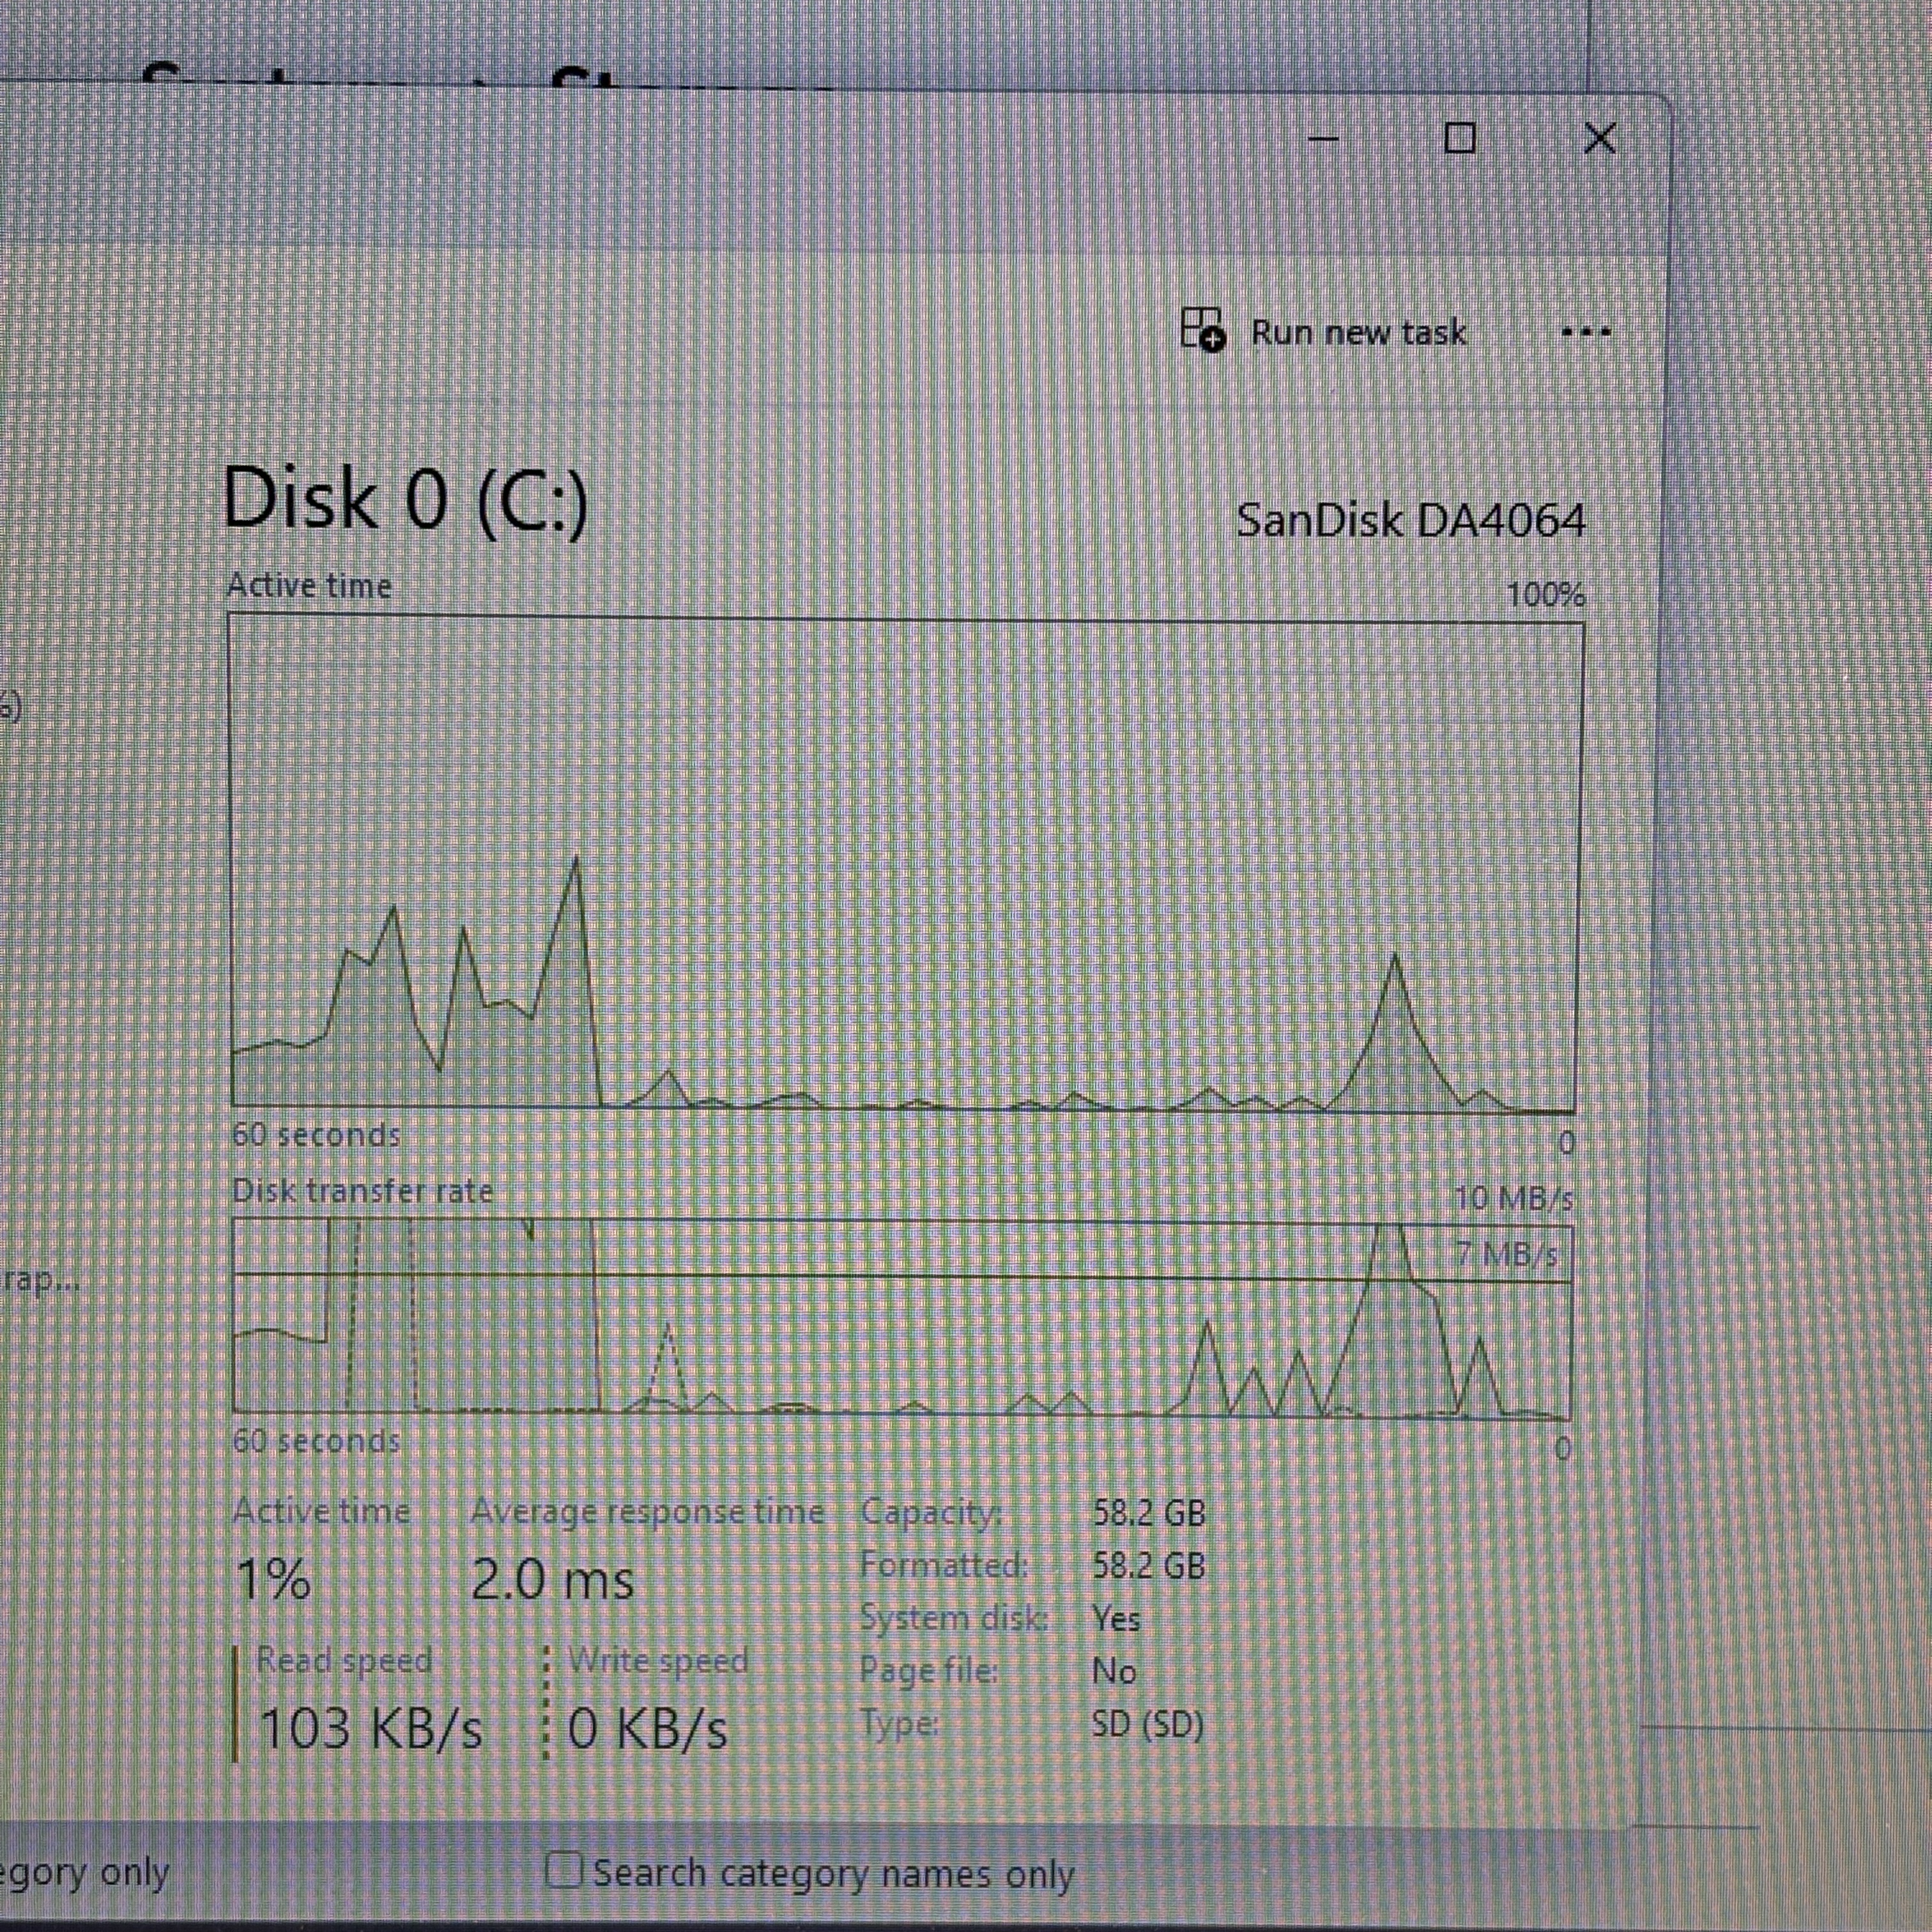Click the 10 MB/s scale label
The width and height of the screenshot is (1932, 1932).
click(1515, 1198)
